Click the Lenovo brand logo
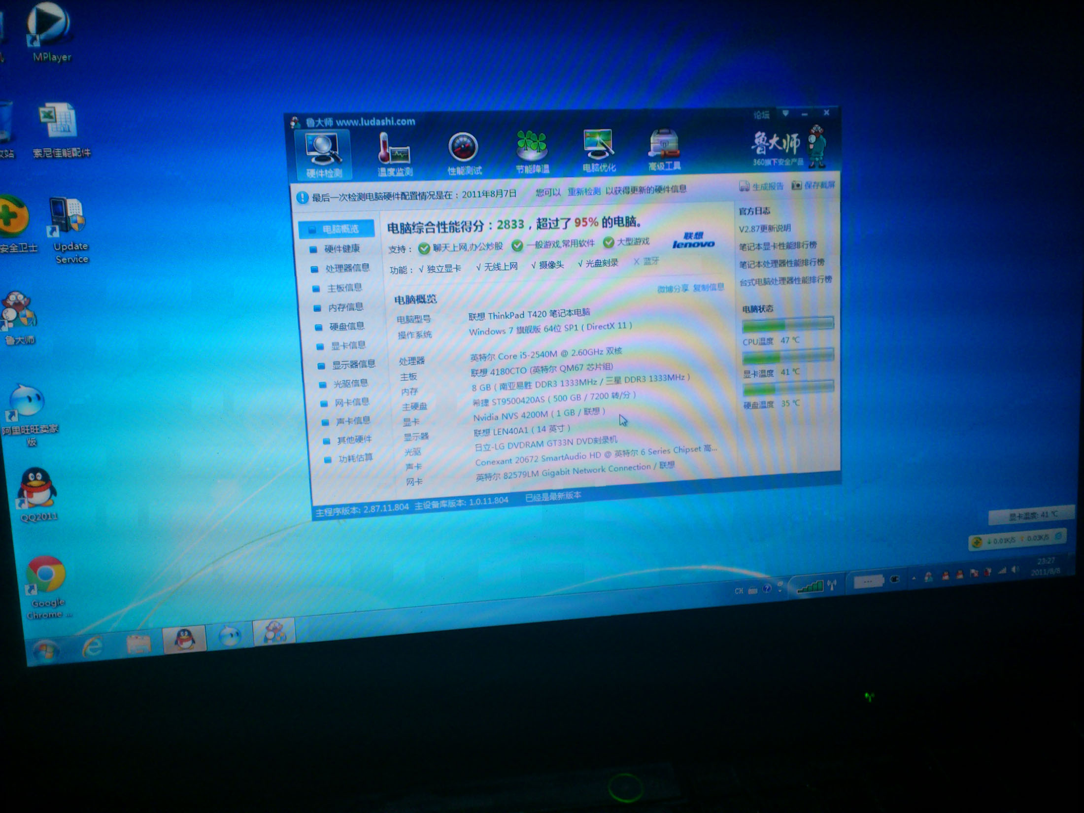The height and width of the screenshot is (813, 1084). [693, 240]
